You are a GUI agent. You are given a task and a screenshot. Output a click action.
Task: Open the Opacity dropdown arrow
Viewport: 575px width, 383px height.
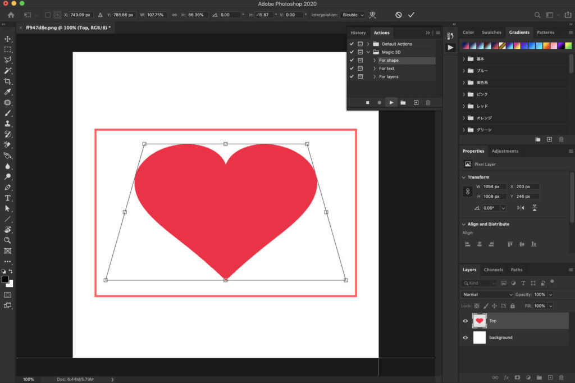click(x=550, y=295)
